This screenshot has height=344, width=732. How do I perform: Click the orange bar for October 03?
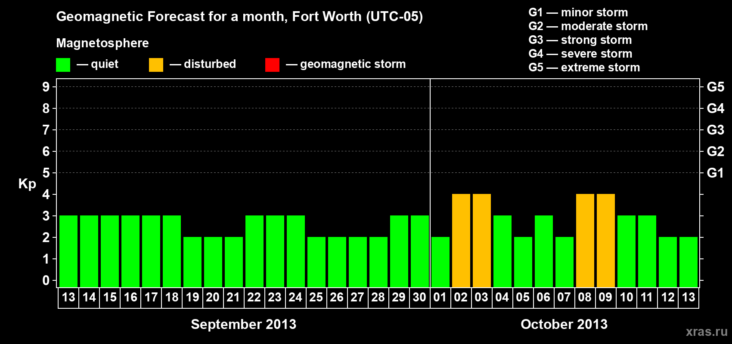[482, 240]
